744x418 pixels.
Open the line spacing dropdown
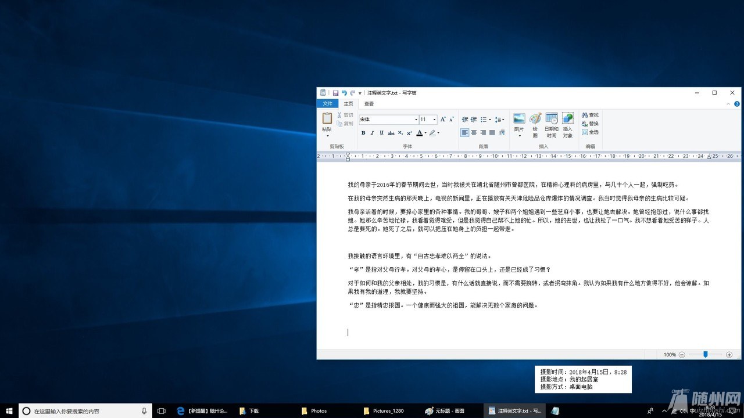coord(499,120)
